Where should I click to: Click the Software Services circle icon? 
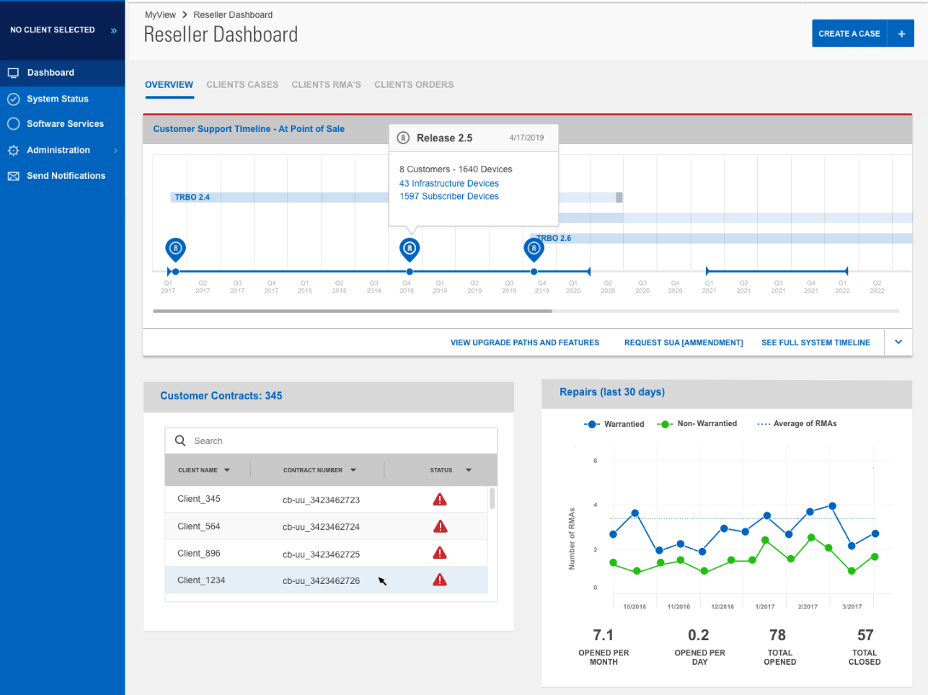point(13,124)
